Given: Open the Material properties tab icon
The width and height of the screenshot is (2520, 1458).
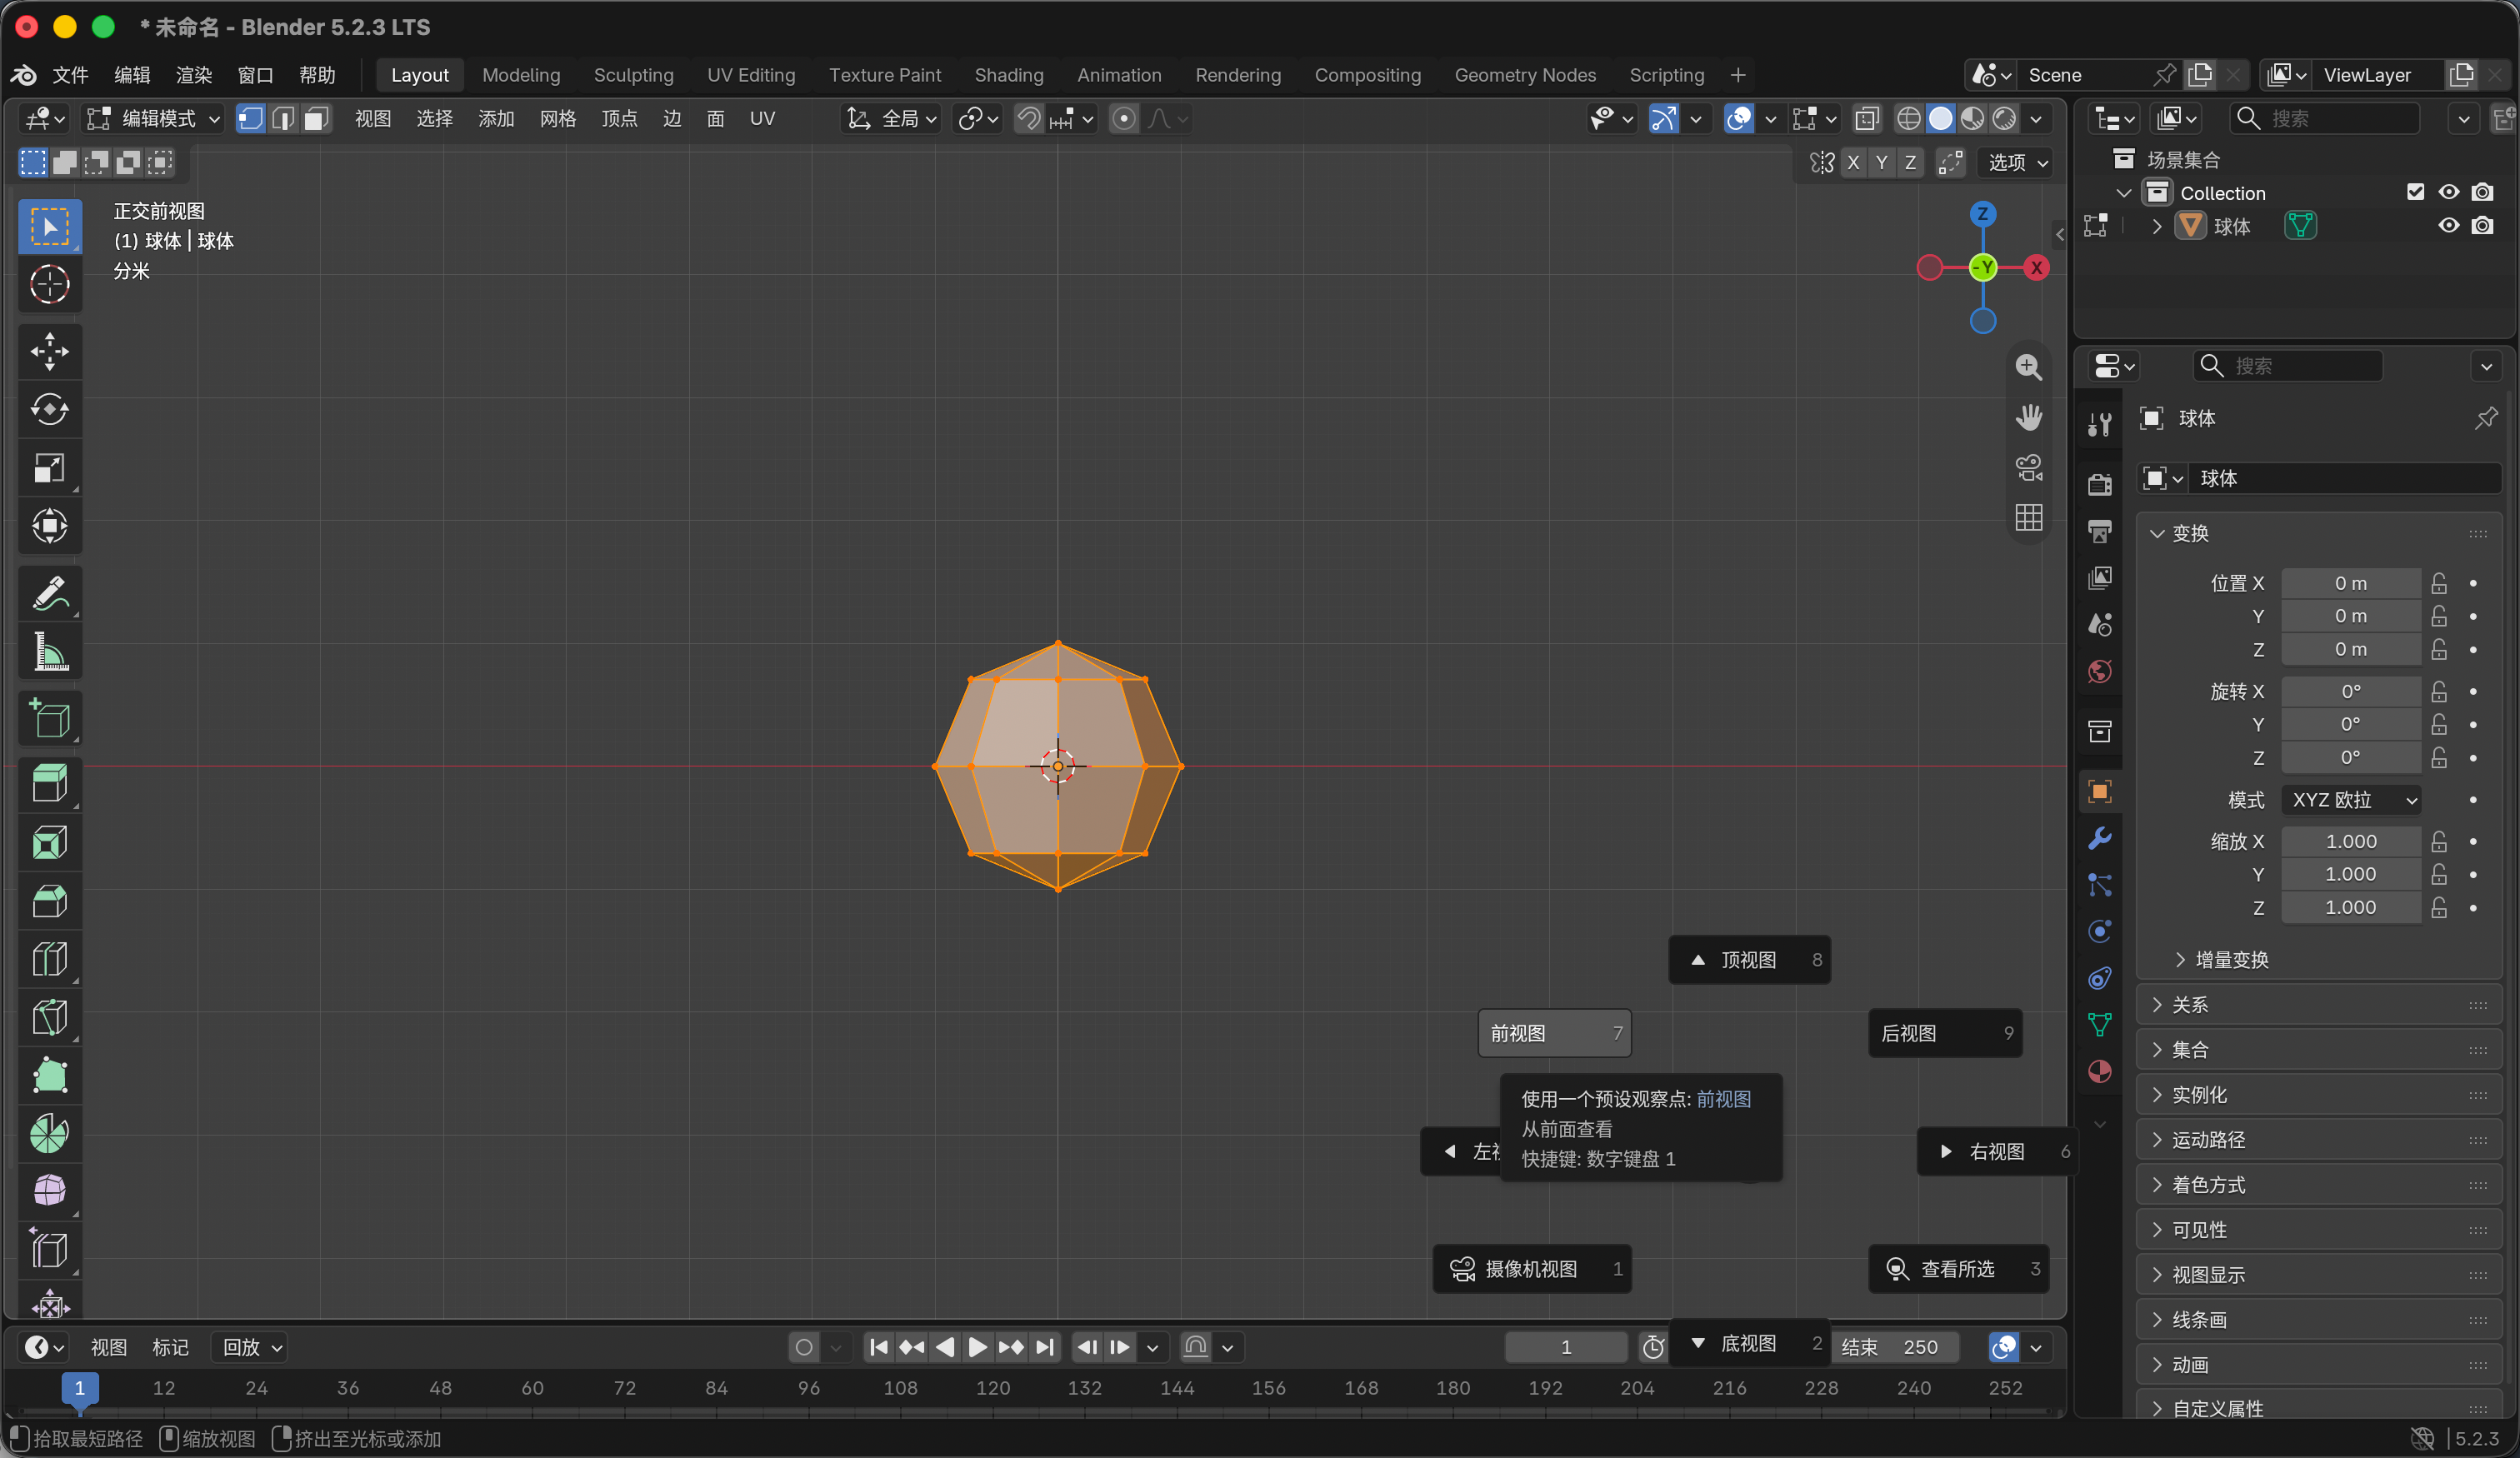Looking at the screenshot, I should click(x=2099, y=1071).
